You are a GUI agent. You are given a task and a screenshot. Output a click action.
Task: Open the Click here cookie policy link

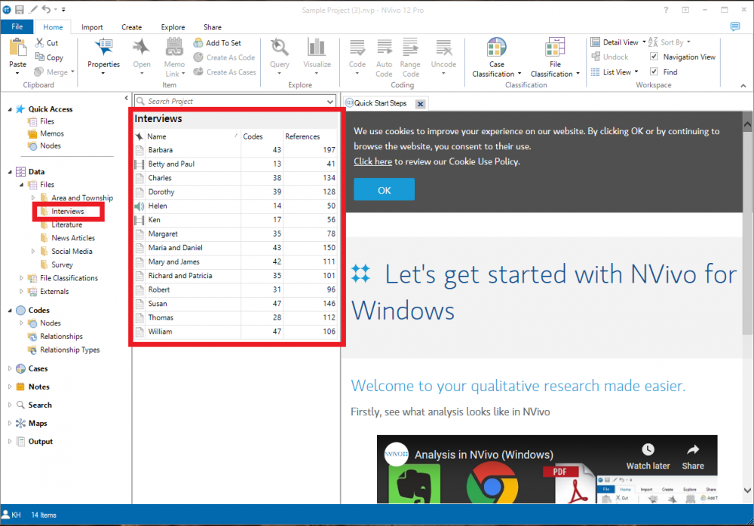pos(372,161)
